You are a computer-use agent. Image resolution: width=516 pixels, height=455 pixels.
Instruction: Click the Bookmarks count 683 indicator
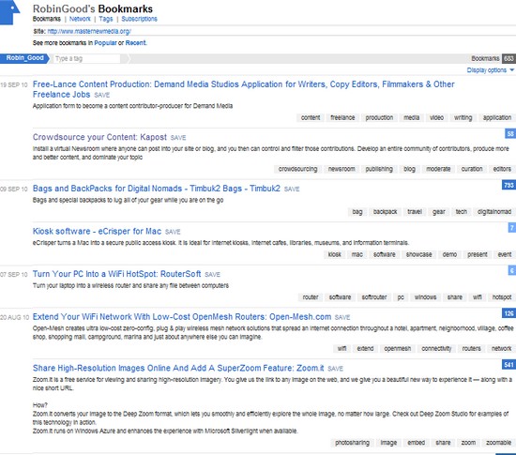coord(508,58)
